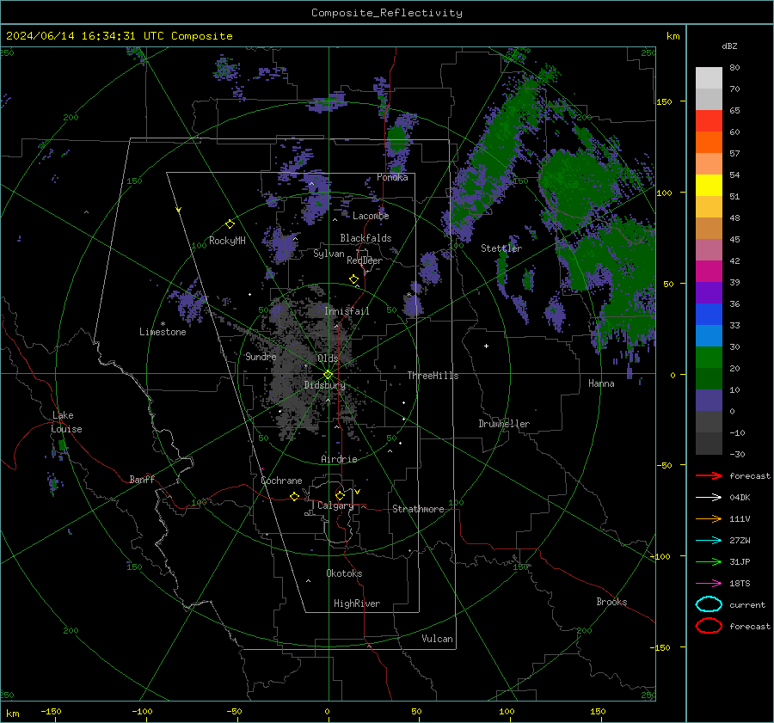Click the Blackfalds city label
The image size is (774, 723).
(365, 238)
